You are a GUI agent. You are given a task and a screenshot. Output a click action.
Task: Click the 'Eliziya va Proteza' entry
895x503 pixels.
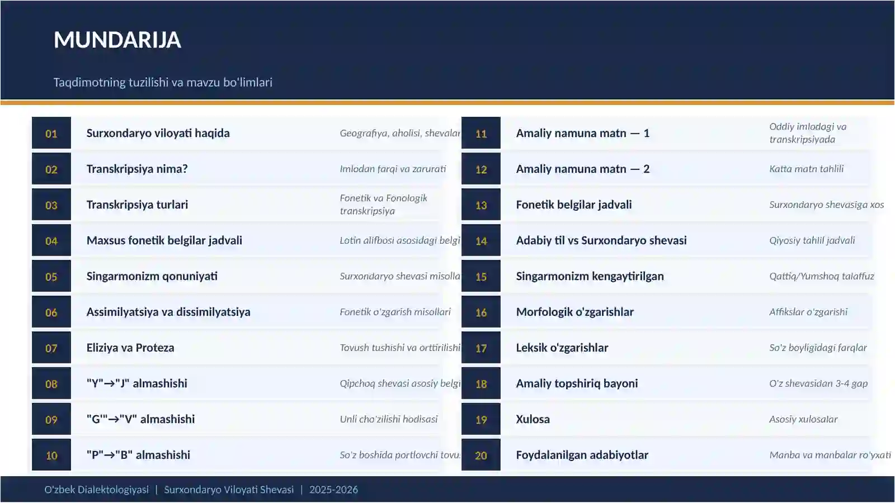130,348
